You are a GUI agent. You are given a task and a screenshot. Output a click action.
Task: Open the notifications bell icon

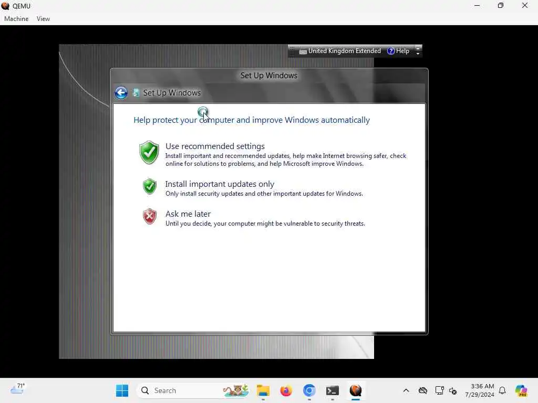502,390
